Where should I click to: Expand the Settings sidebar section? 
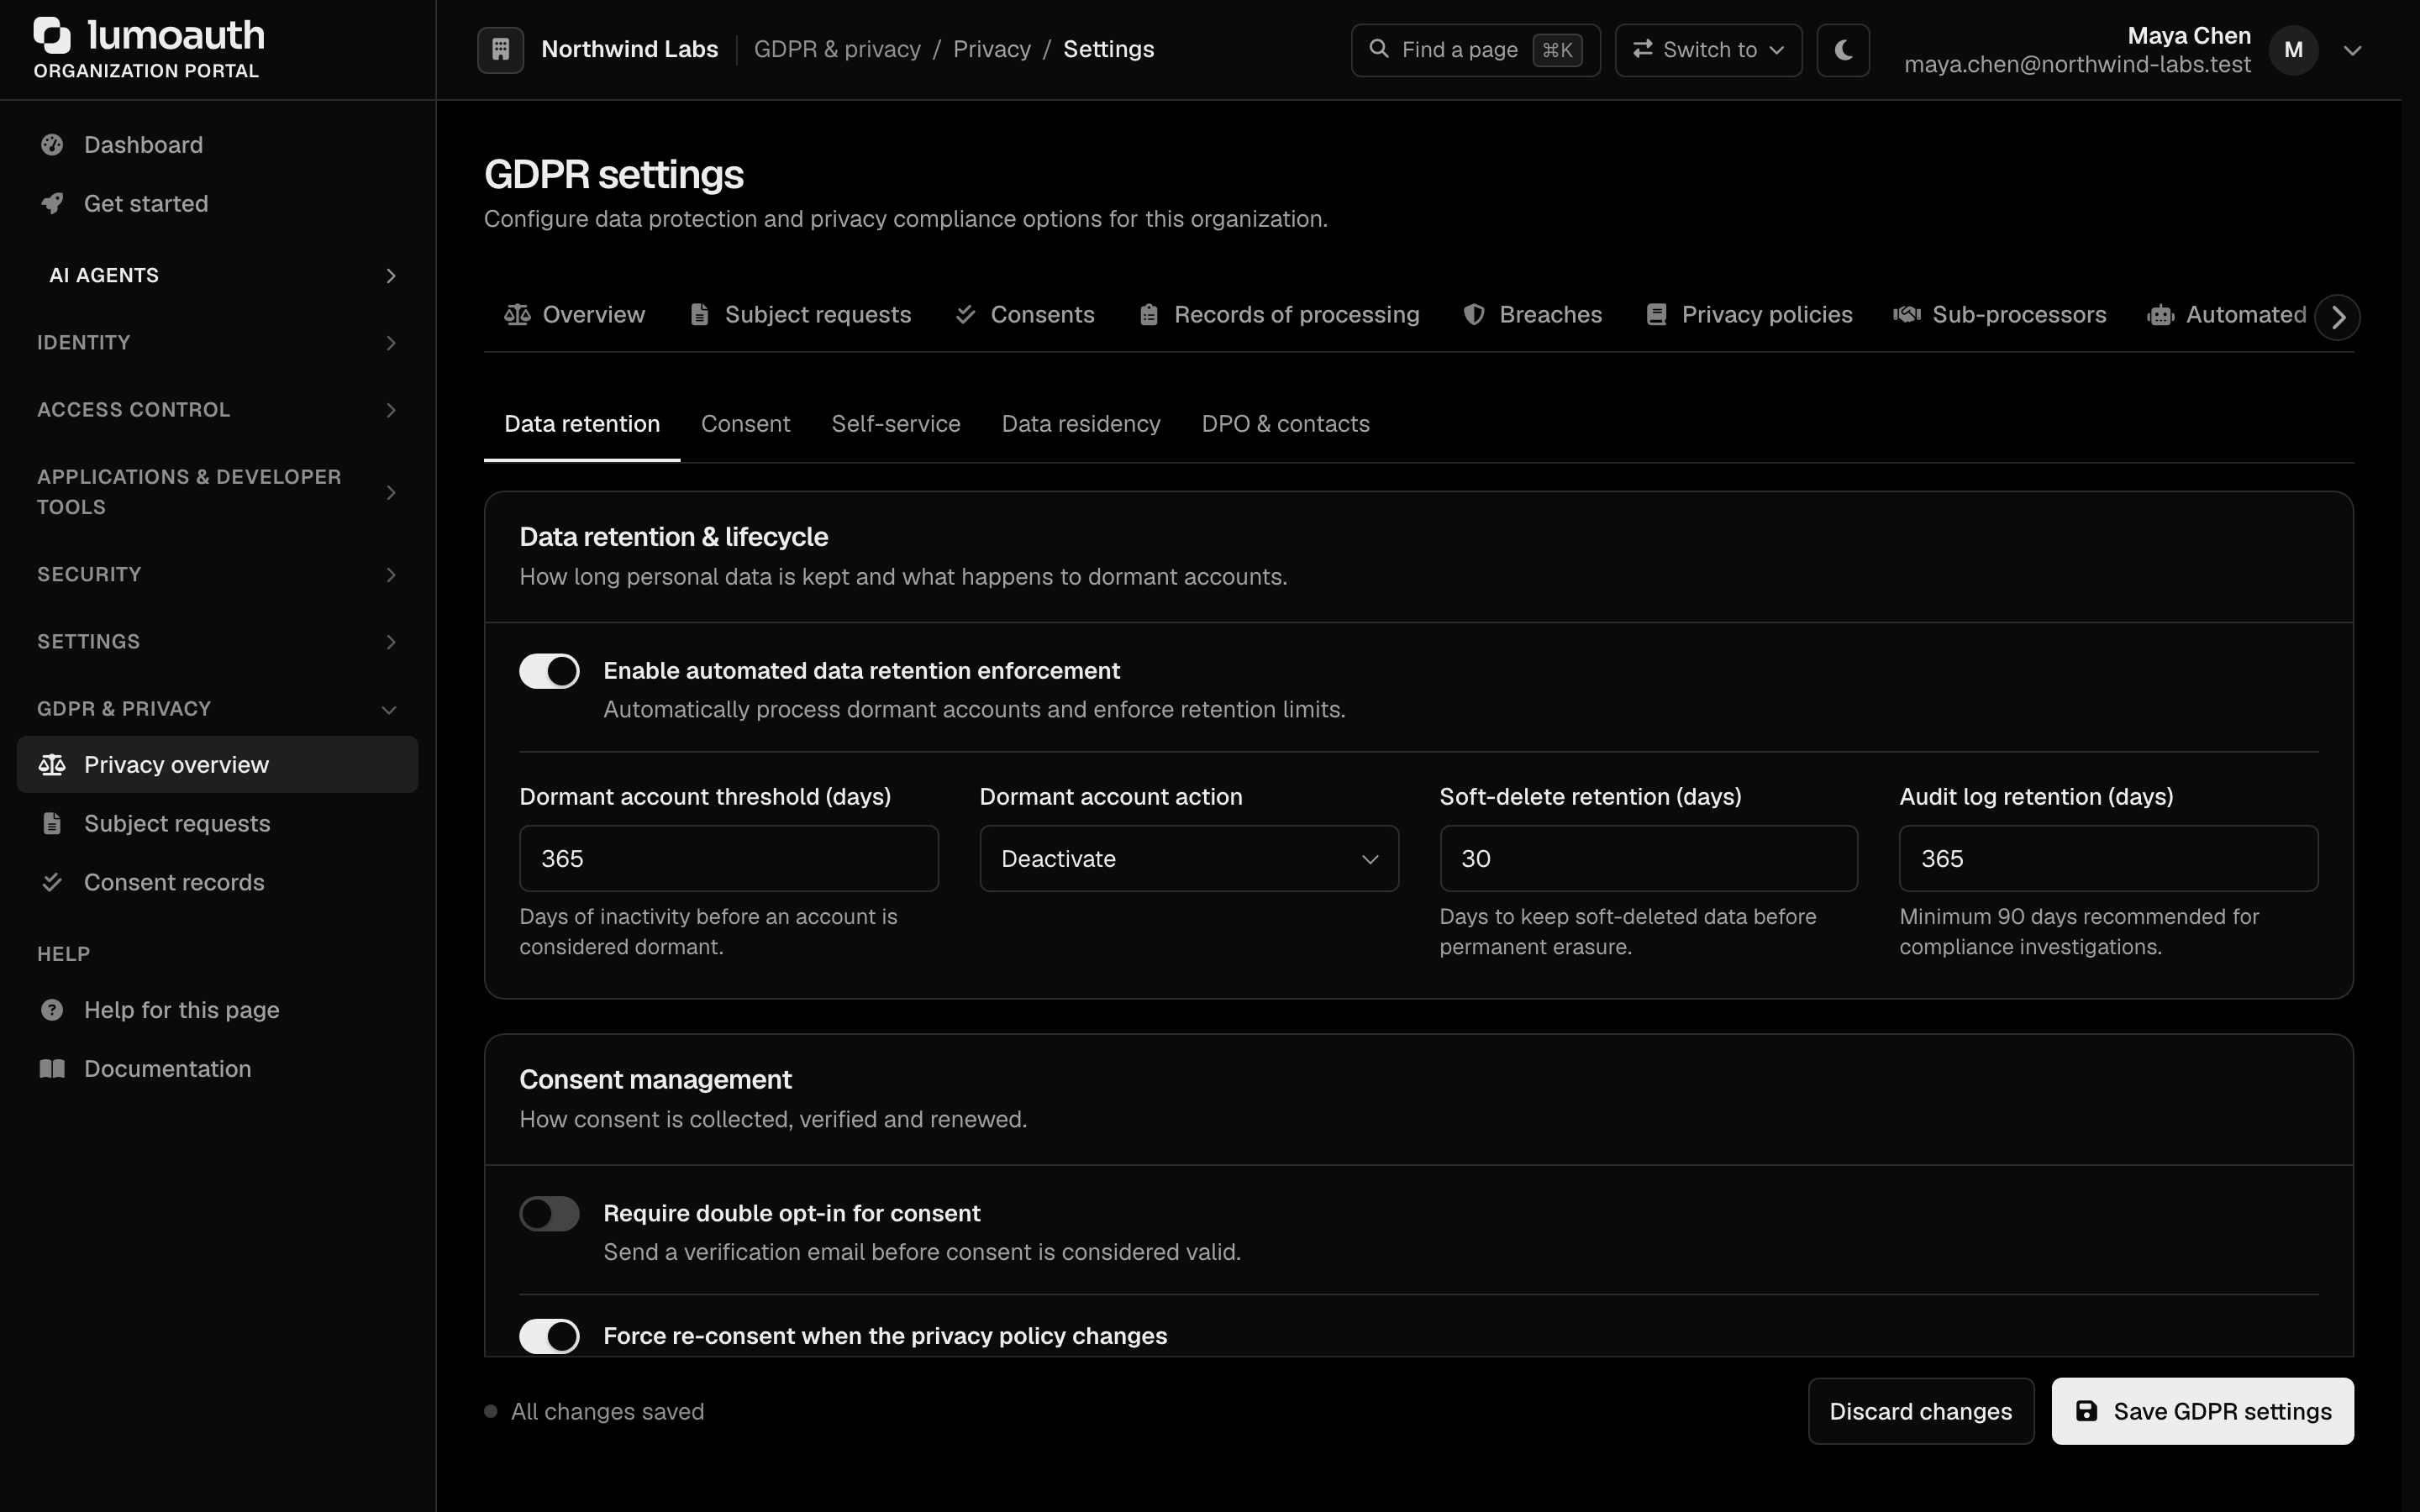click(218, 642)
